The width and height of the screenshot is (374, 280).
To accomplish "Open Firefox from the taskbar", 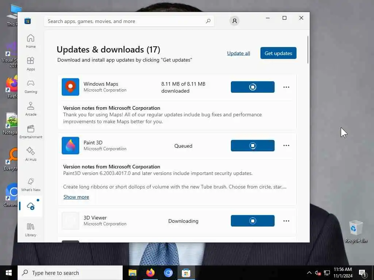I will [150, 273].
